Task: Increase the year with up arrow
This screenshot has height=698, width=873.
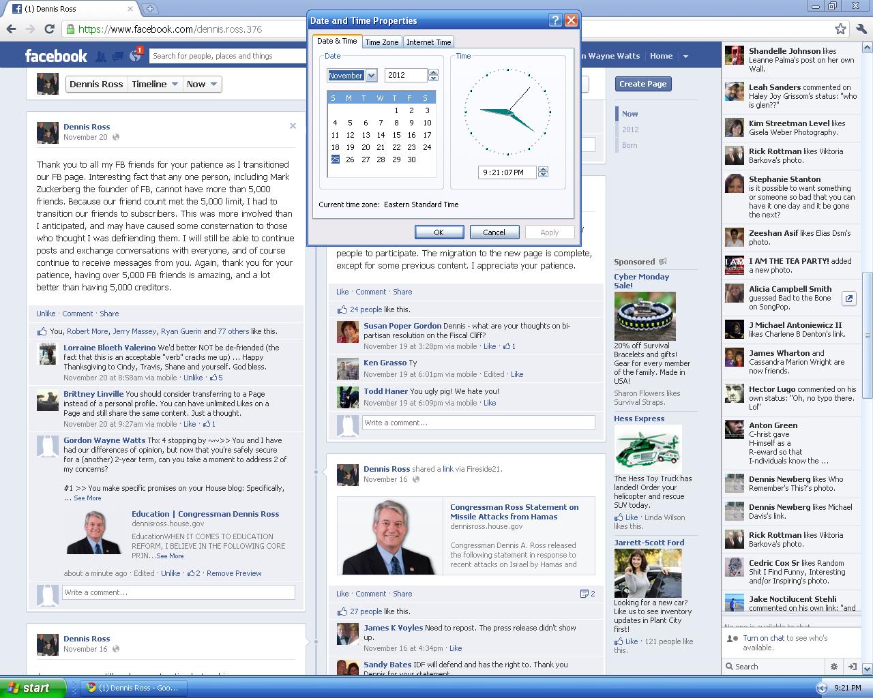Action: [433, 72]
